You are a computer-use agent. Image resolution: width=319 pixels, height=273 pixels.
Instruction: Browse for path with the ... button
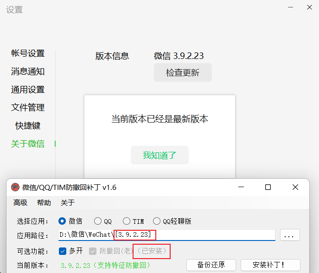click(290, 235)
